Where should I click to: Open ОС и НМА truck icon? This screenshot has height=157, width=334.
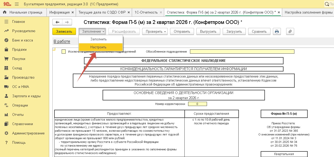6,87
